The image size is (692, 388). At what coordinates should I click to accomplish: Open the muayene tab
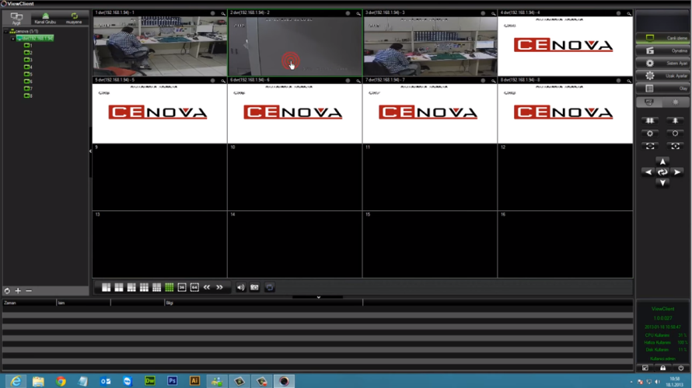coord(74,18)
